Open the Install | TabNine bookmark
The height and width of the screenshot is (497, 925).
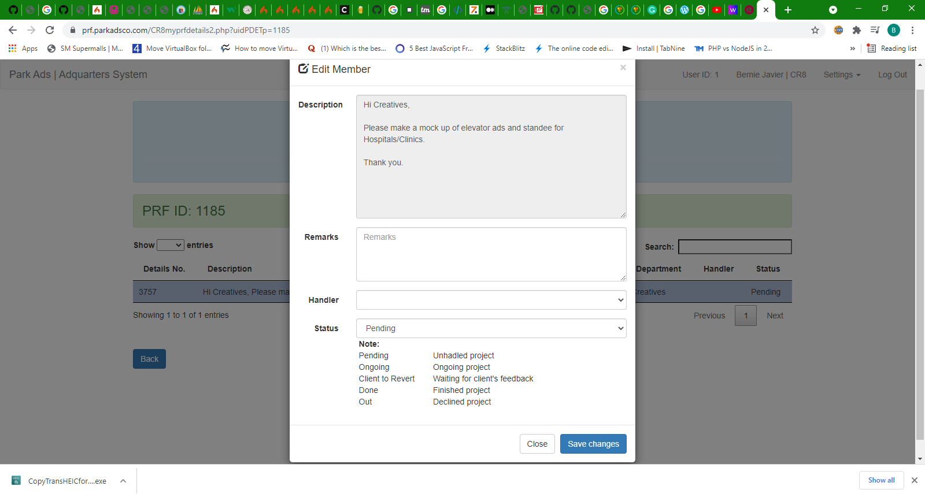654,49
